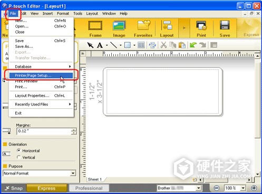Choose Exit in File menu
This screenshot has height=194, width=262.
click(x=41, y=113)
